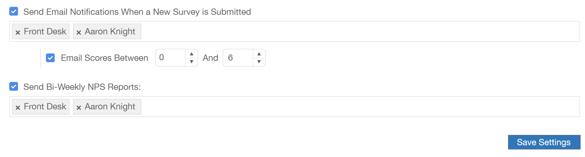Focus the maximum score field showing 6
The height and width of the screenshot is (157, 585).
click(238, 58)
